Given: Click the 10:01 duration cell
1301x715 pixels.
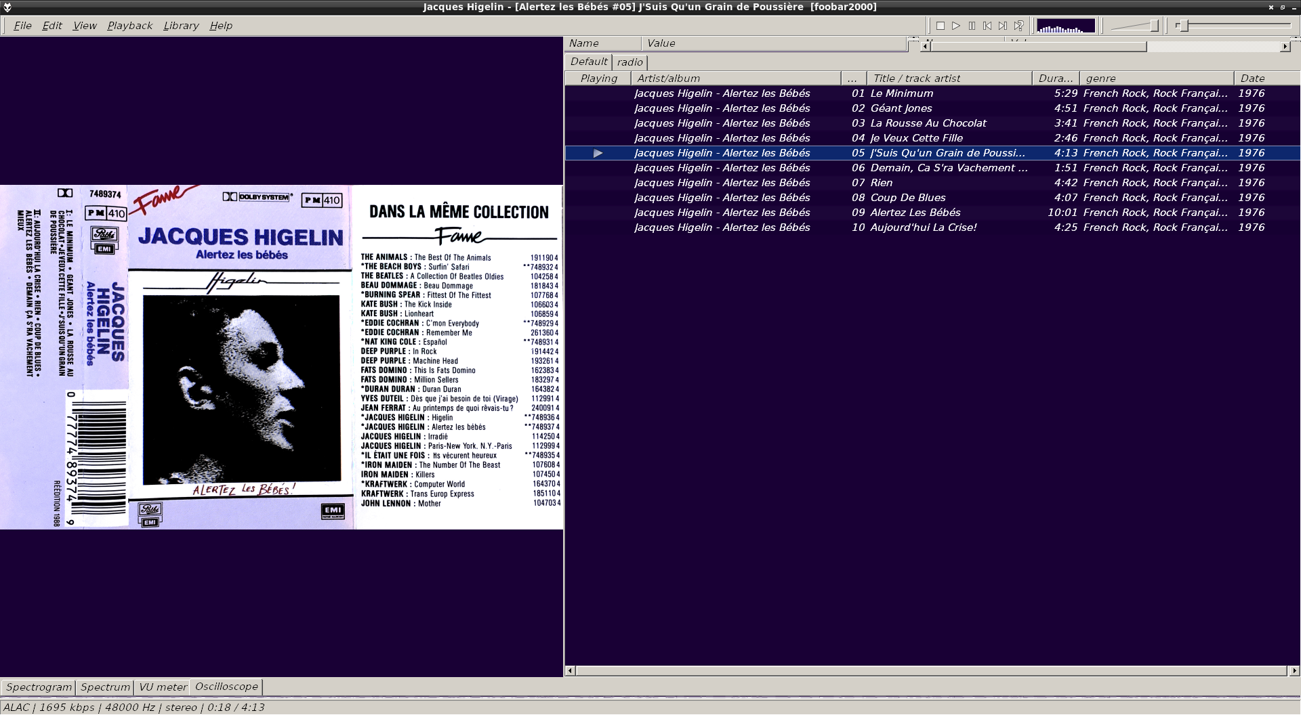Looking at the screenshot, I should [1062, 213].
